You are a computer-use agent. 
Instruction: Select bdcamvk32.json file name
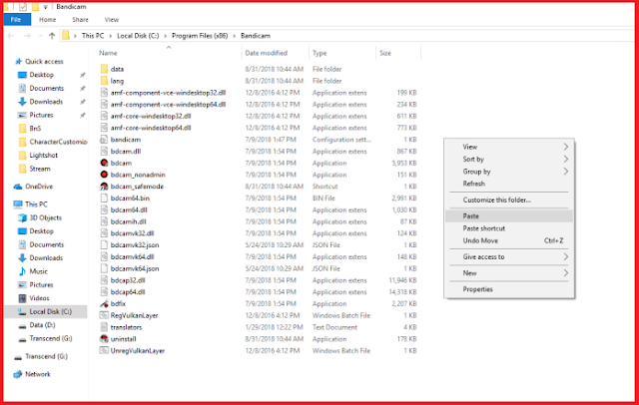tap(135, 245)
